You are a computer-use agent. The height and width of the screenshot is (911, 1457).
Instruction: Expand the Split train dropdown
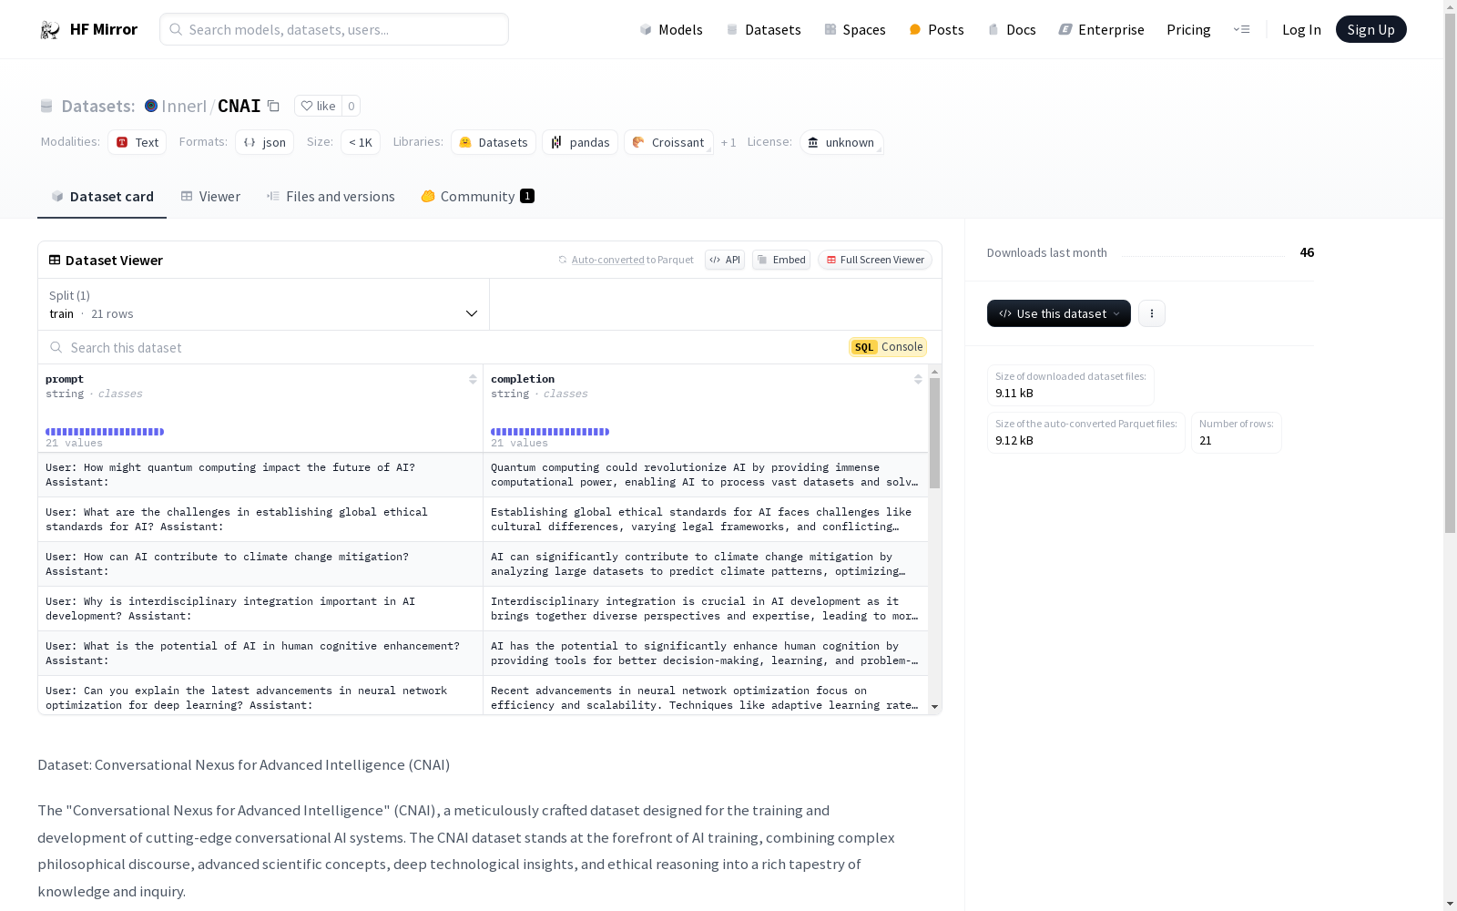tap(263, 304)
